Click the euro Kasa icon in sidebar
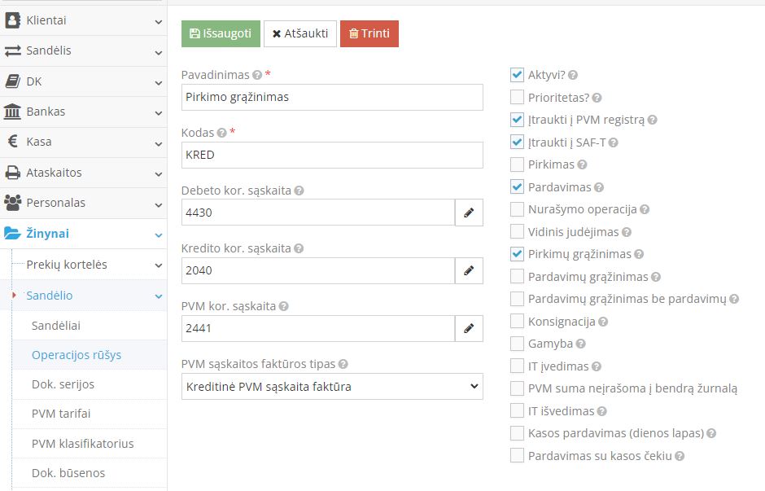This screenshot has height=491, width=765. [x=13, y=142]
